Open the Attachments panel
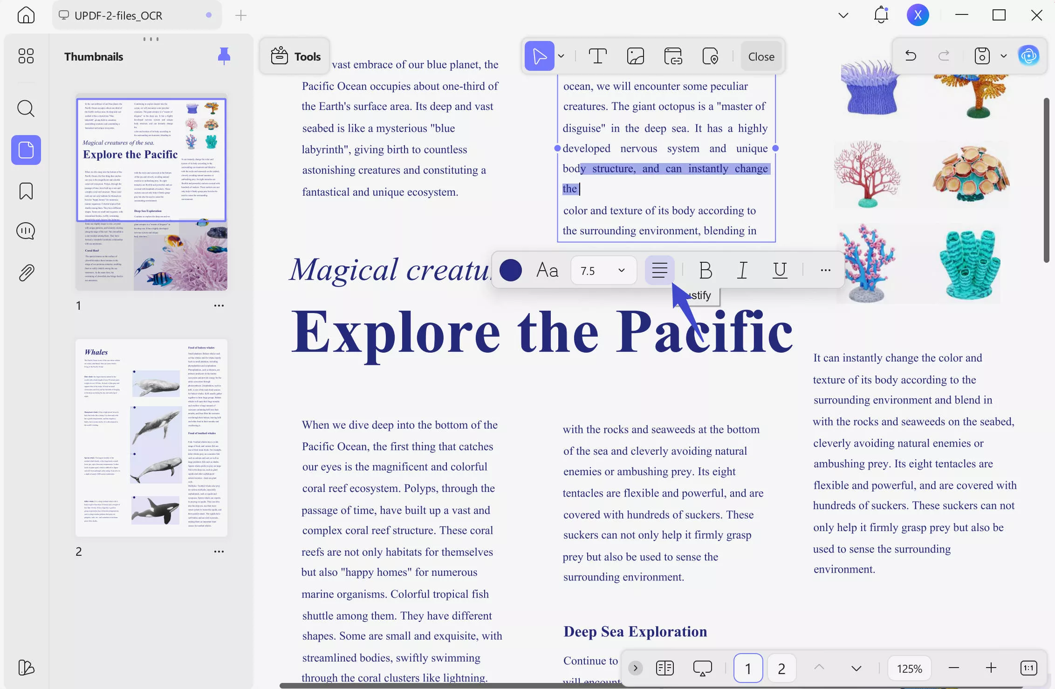Image resolution: width=1055 pixels, height=689 pixels. [26, 272]
